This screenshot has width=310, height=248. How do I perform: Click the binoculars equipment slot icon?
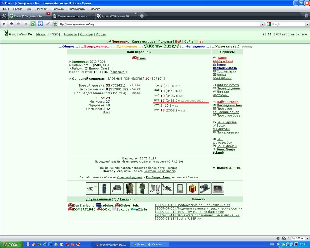tap(205, 188)
